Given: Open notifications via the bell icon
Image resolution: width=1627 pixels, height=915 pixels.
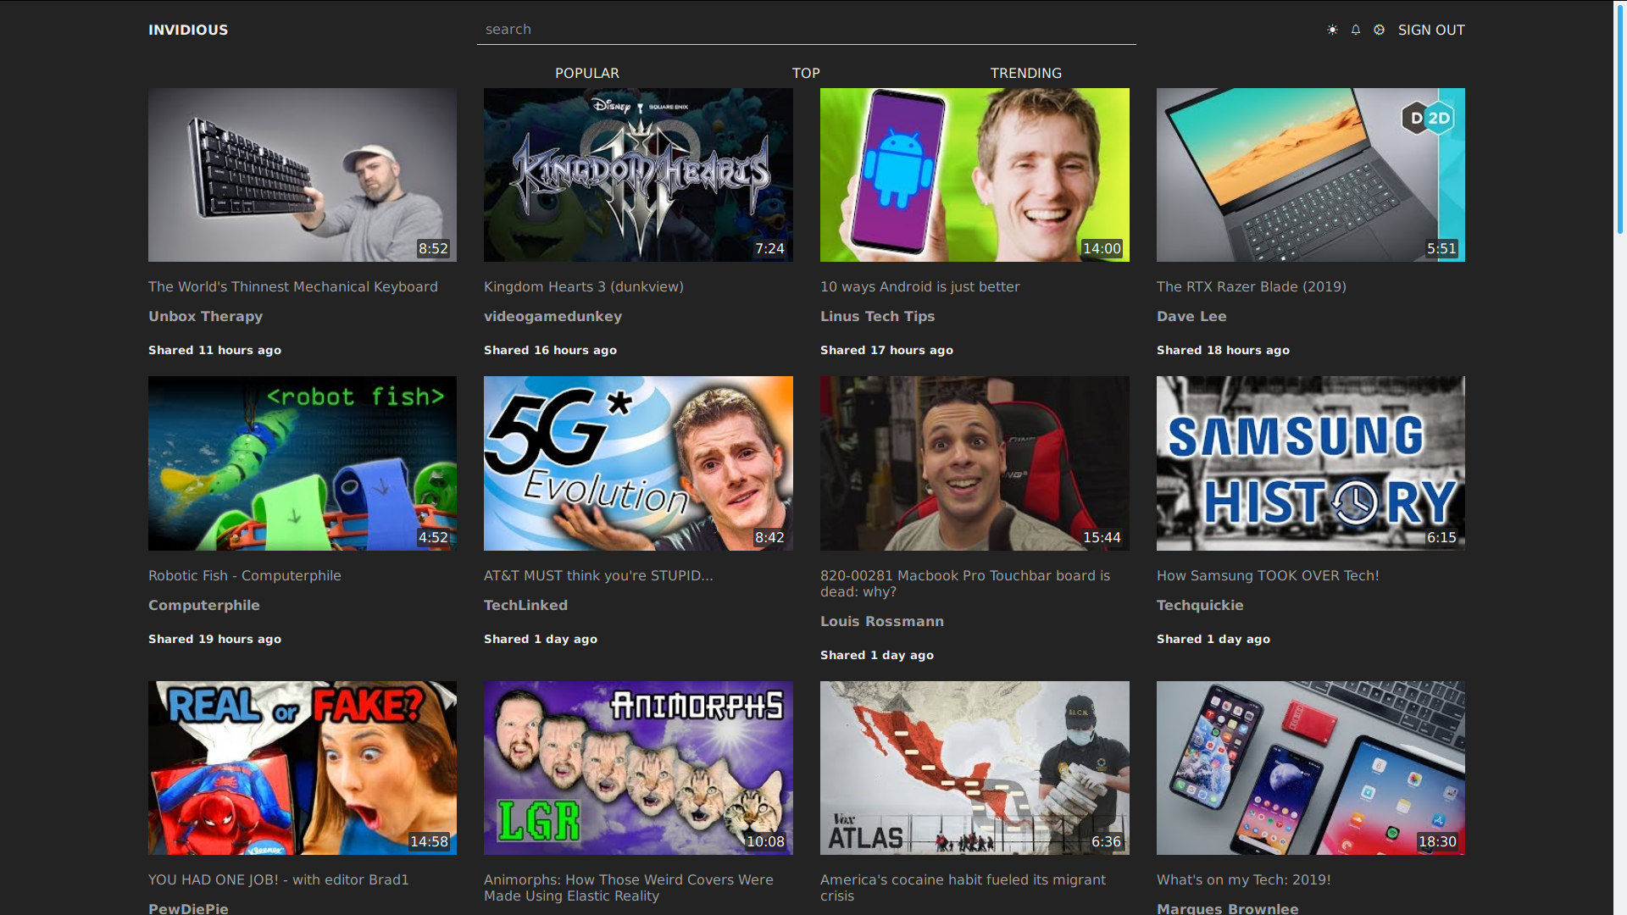Looking at the screenshot, I should (1356, 30).
